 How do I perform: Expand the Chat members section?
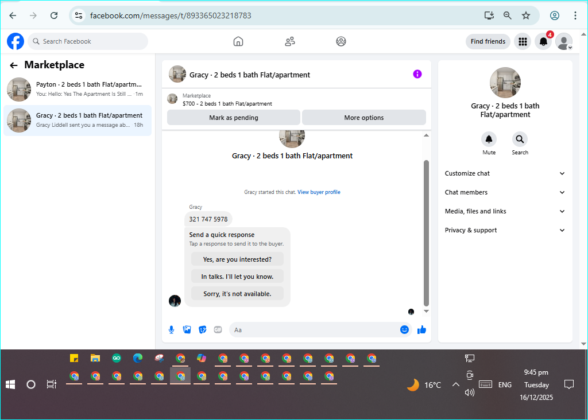click(505, 192)
